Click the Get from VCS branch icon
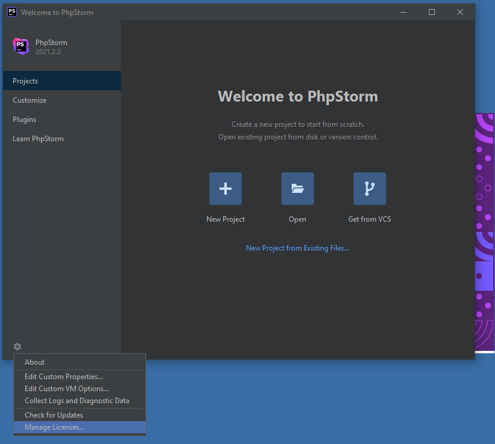 coord(370,189)
